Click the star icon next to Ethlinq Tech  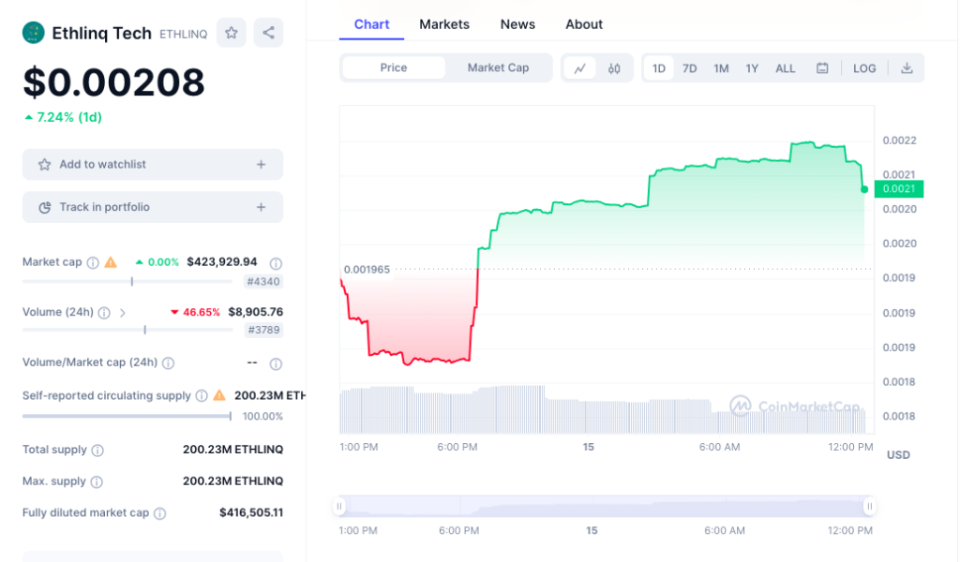click(232, 32)
